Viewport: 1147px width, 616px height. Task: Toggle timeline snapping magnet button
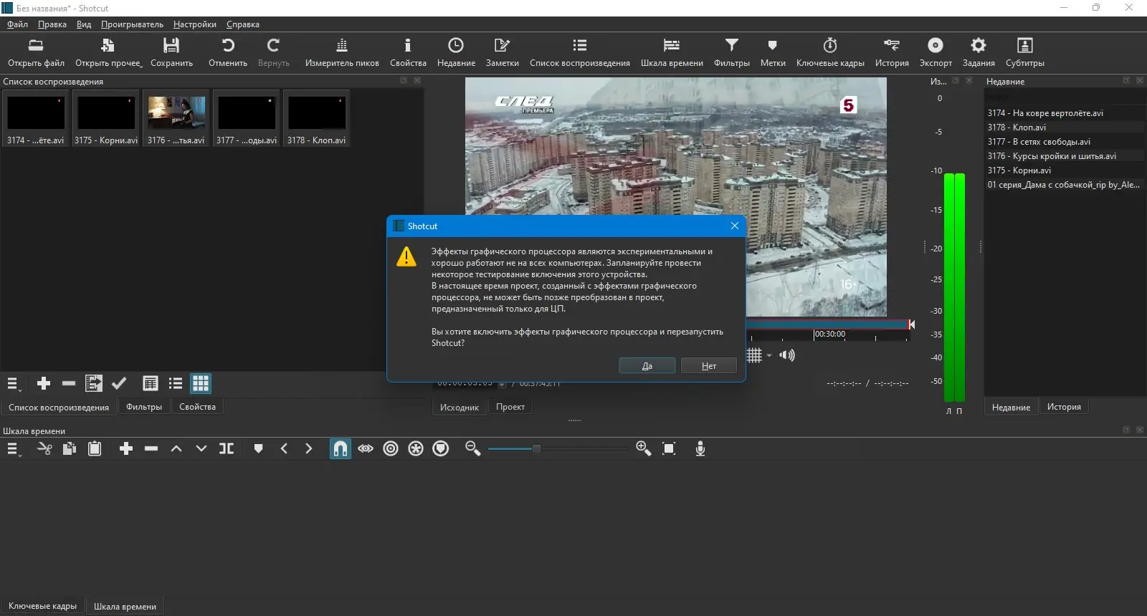[x=341, y=449]
